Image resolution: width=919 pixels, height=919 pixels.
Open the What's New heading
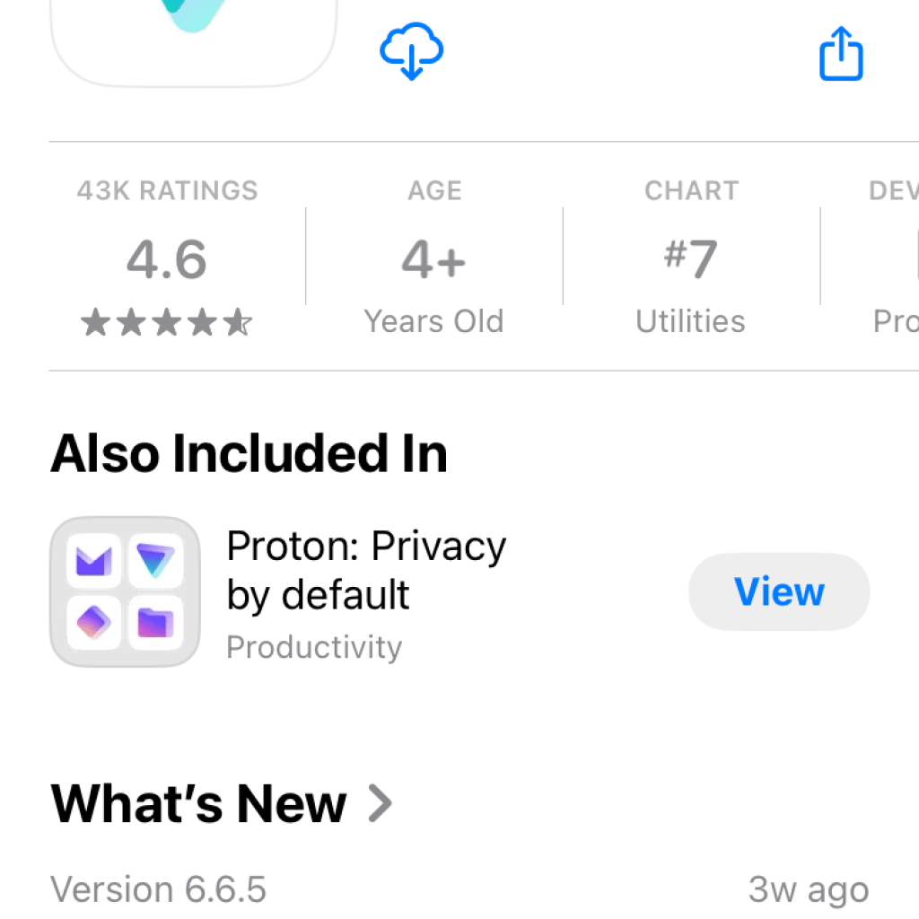pyautogui.click(x=199, y=803)
